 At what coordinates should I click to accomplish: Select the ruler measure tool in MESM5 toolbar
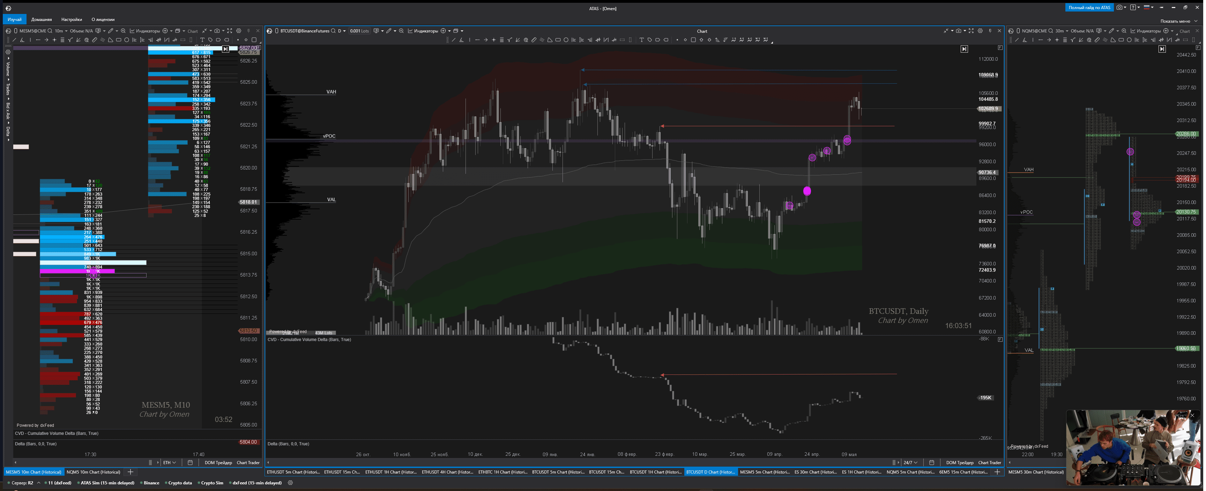tap(95, 40)
